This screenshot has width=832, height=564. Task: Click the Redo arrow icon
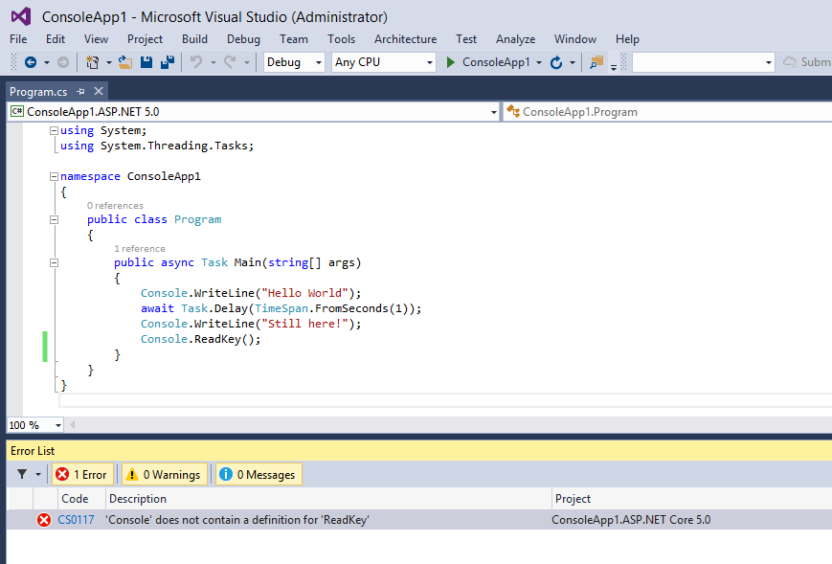[230, 62]
